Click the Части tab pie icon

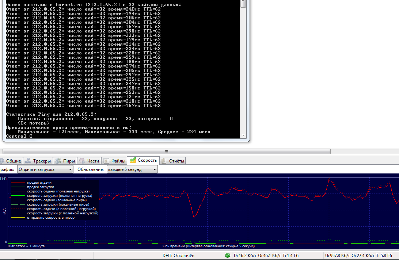coord(83,161)
